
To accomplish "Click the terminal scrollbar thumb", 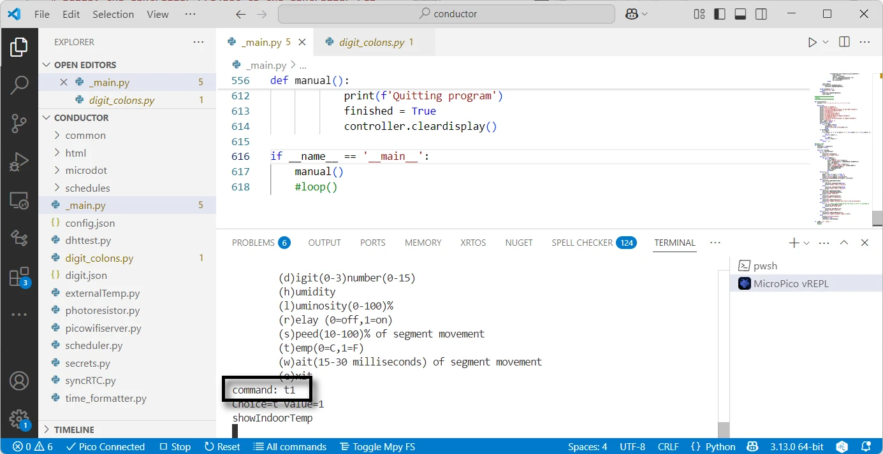I will click(x=723, y=429).
